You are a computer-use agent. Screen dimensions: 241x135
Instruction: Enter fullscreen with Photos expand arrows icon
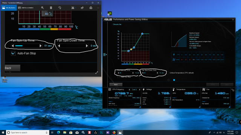(97, 73)
